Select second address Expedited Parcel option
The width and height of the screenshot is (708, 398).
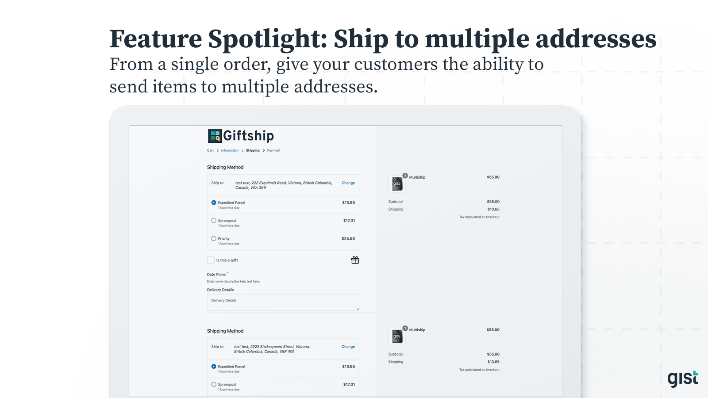[214, 367]
